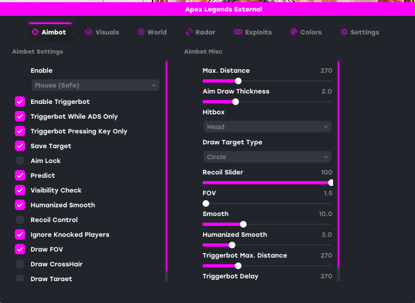Click the eye icon for Visuals

pyautogui.click(x=88, y=32)
